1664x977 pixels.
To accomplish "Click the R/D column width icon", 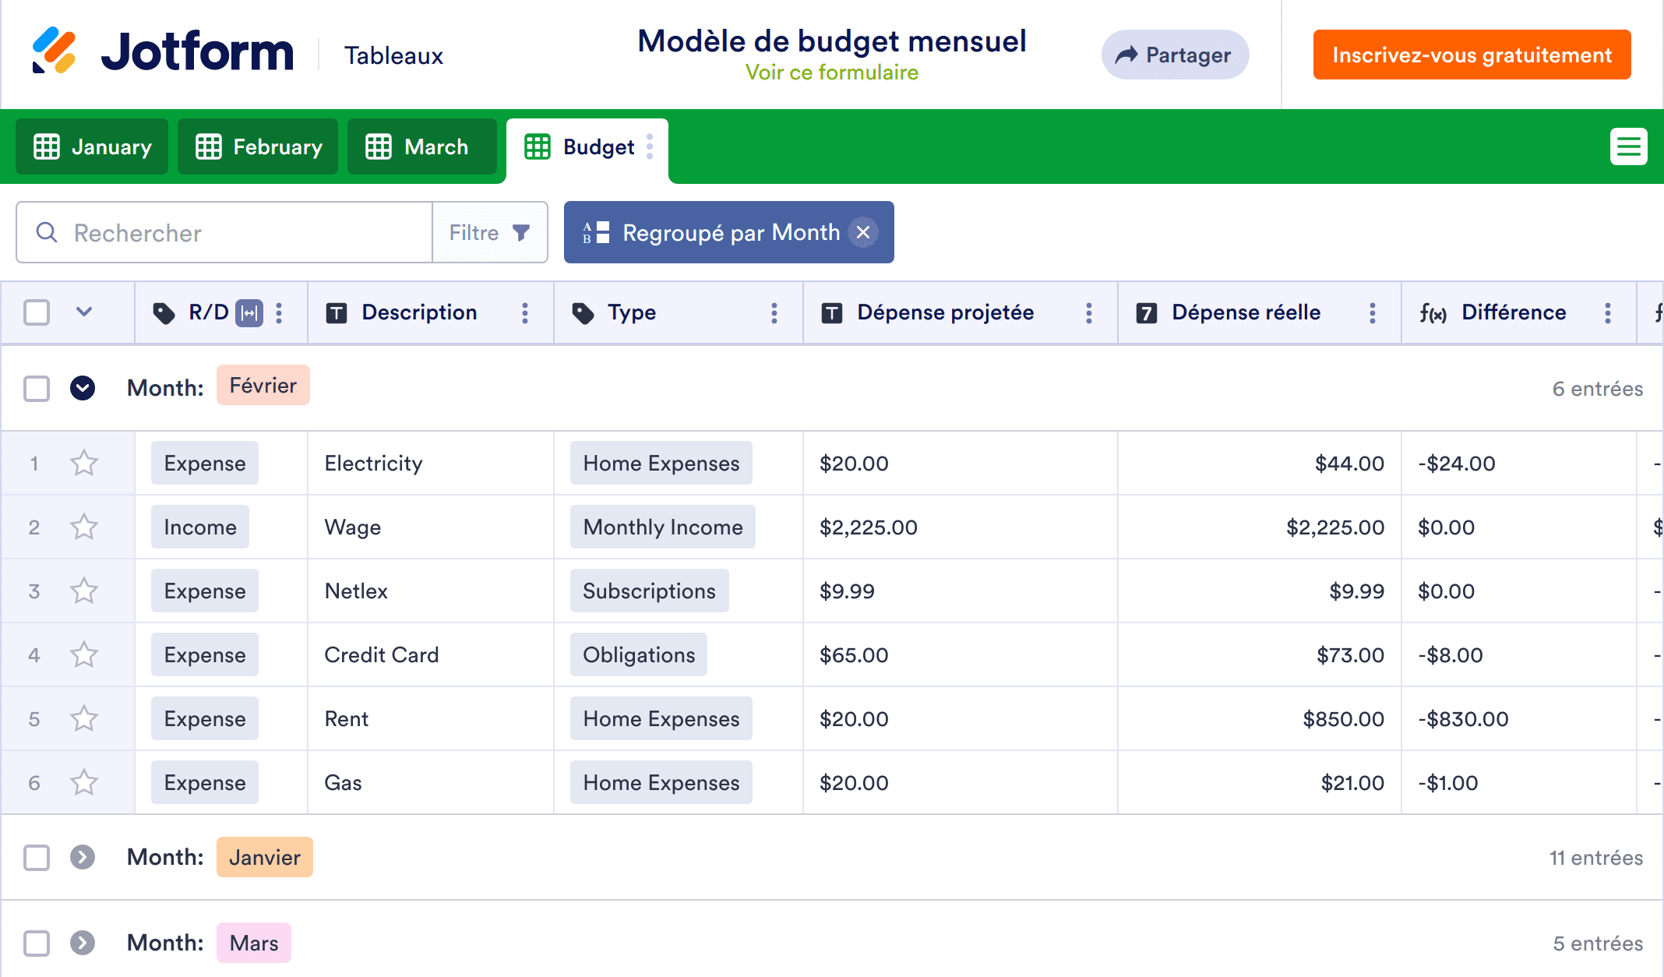I will 249,313.
